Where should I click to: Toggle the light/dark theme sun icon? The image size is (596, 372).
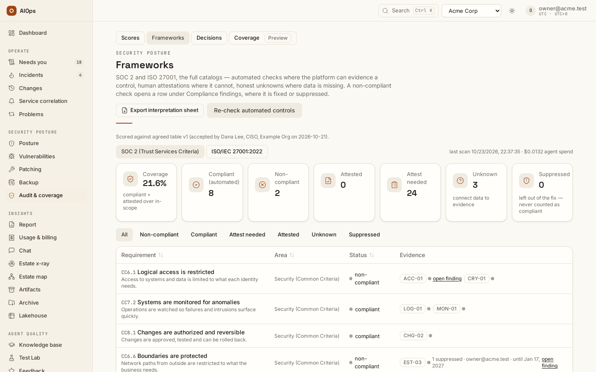click(x=512, y=11)
